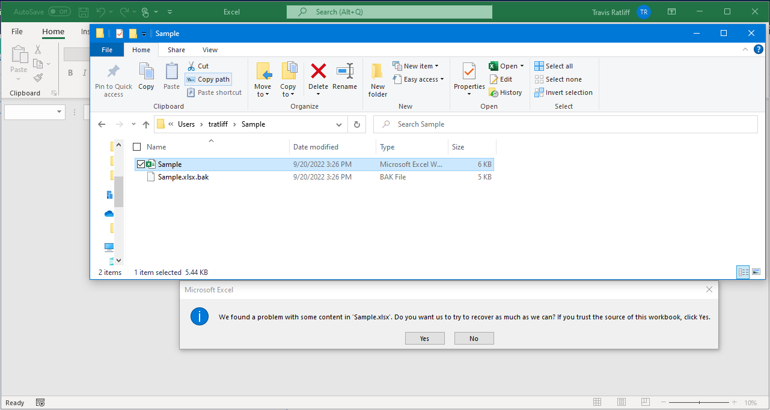This screenshot has width=770, height=410.
Task: Adjust the Excel zoom slider
Action: (699, 402)
